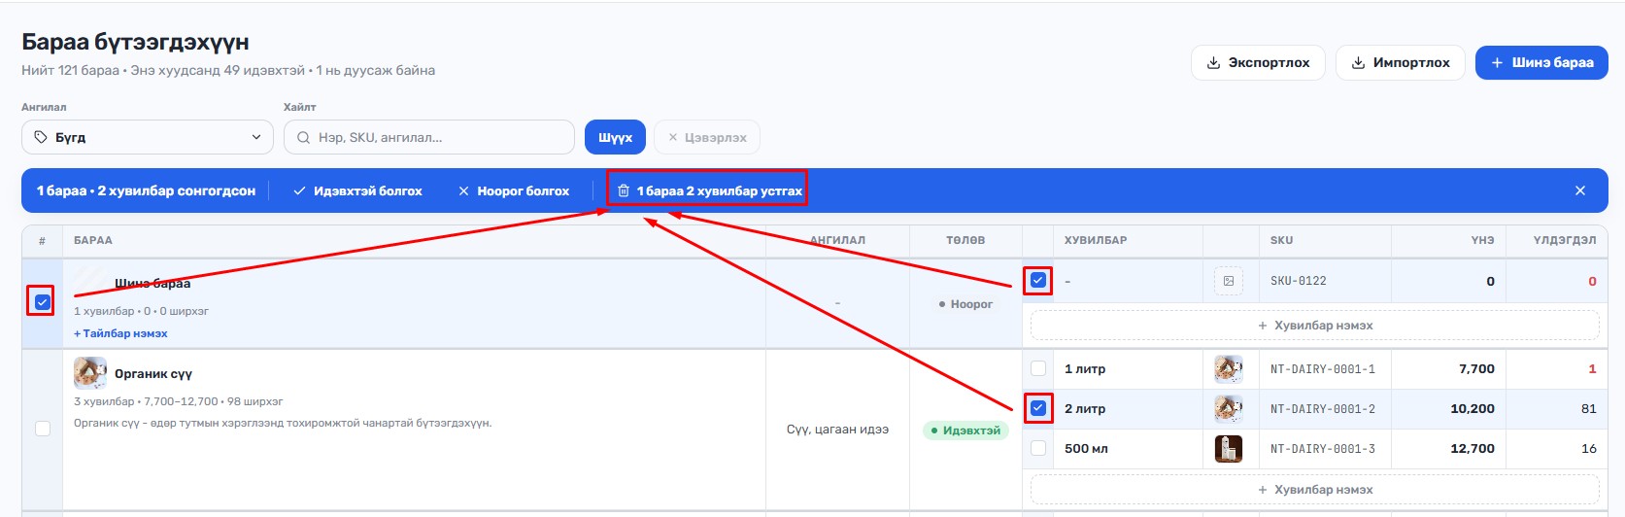Click the Органик сүү product name
1625x517 pixels.
153,373
